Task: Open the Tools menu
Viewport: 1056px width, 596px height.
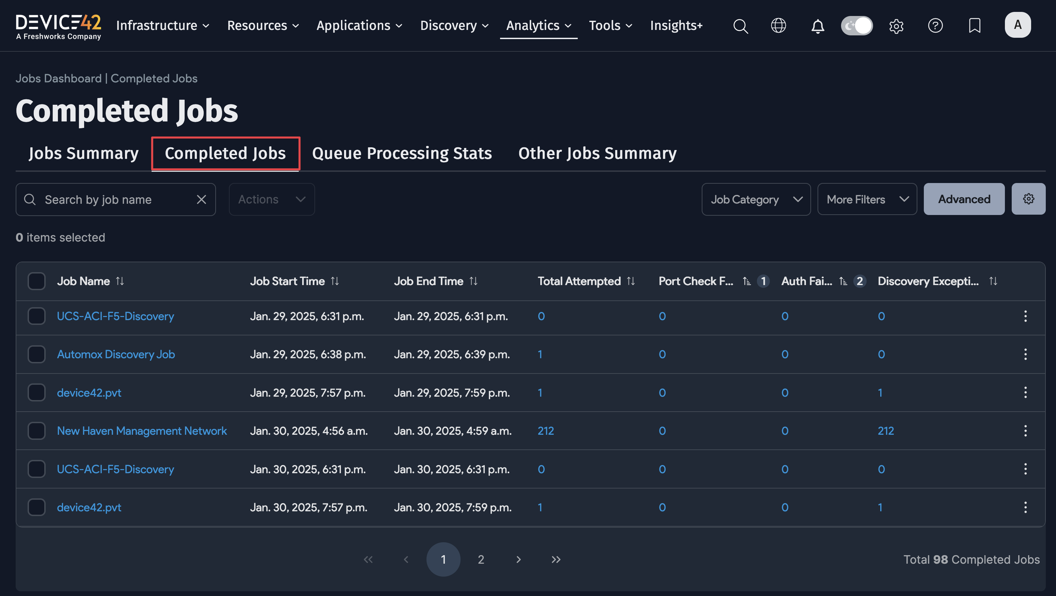Action: [x=610, y=26]
